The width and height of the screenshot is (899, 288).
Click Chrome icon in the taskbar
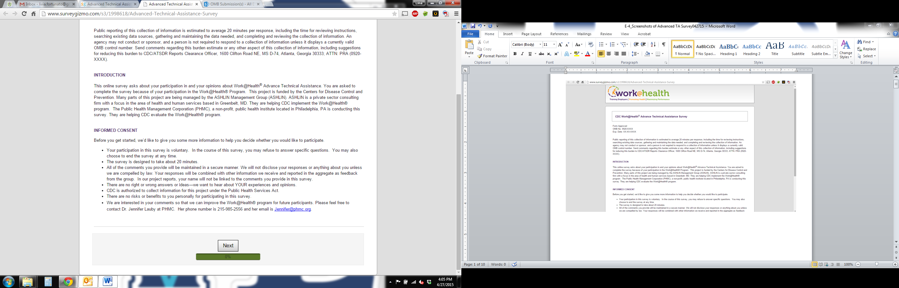(68, 281)
